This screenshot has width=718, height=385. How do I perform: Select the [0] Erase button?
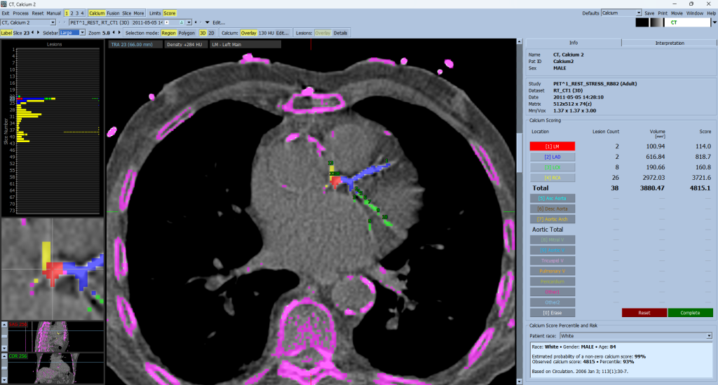[553, 313]
